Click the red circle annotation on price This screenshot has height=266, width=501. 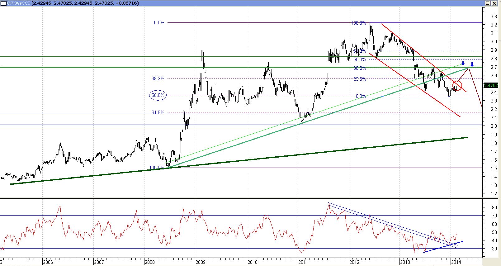[457, 86]
